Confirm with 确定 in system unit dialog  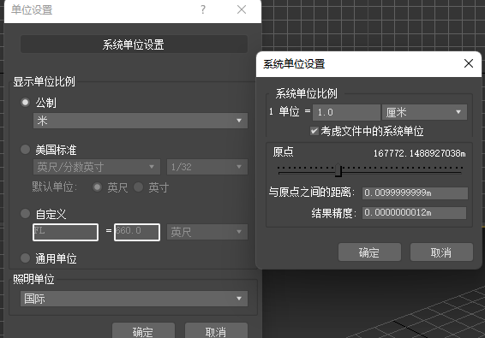(369, 252)
